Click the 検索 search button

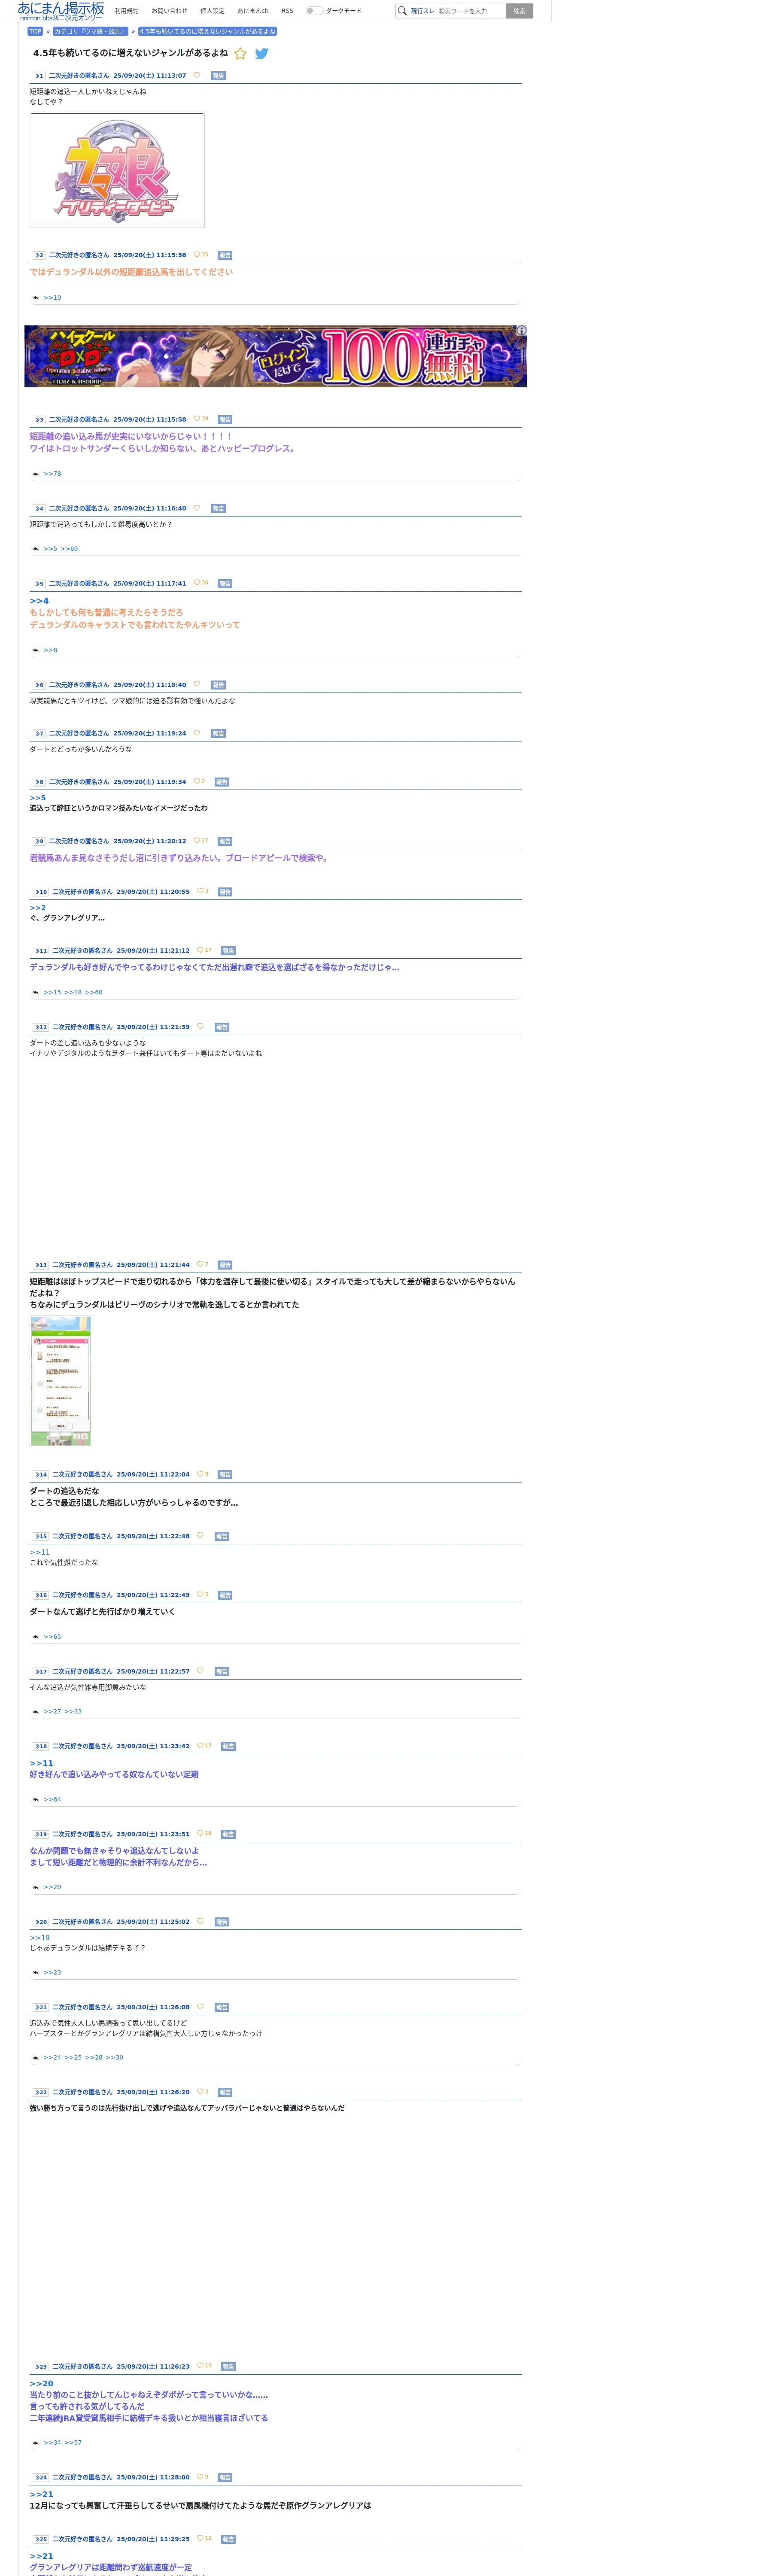pos(519,11)
